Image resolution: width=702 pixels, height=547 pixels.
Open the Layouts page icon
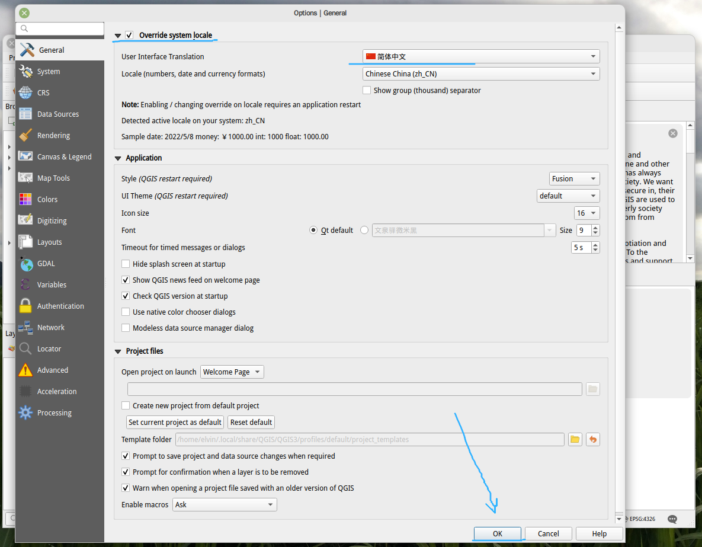tap(25, 242)
